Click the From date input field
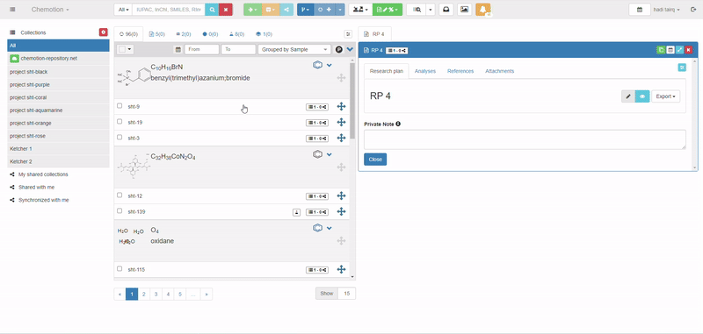This screenshot has width=703, height=334. (x=202, y=49)
